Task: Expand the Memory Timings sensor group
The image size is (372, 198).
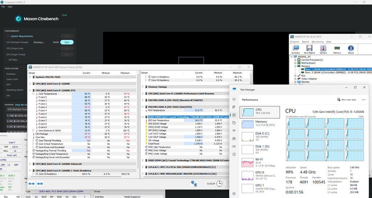Action: (142, 87)
